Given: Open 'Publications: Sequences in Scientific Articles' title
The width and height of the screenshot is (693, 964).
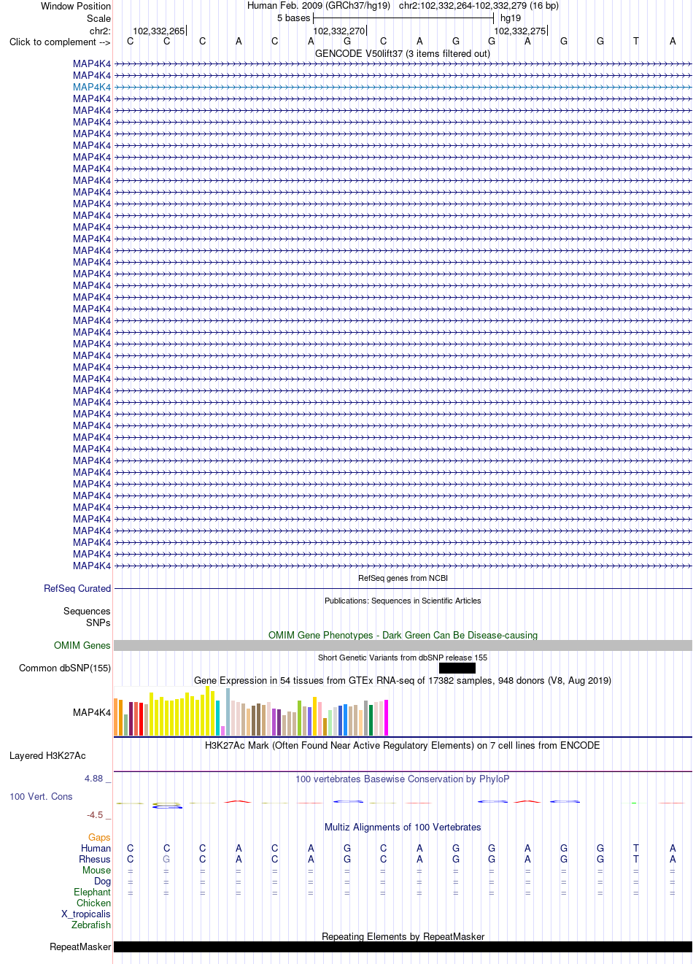Looking at the screenshot, I should [x=403, y=601].
